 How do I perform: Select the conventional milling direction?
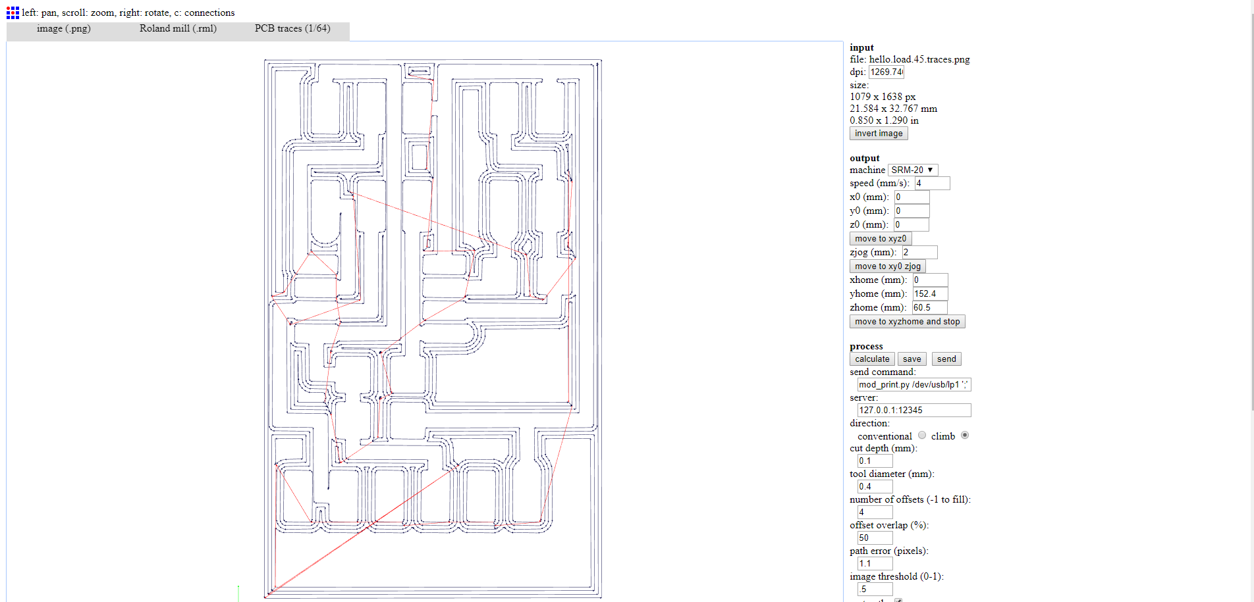click(x=921, y=435)
